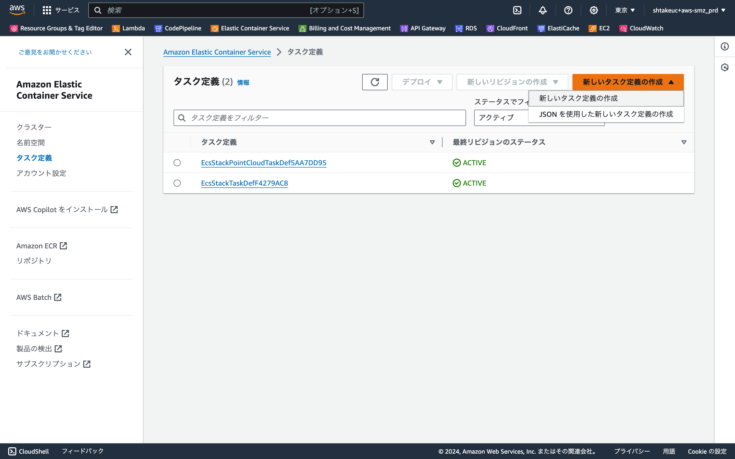Open EcsStackPointCloudTaskDef5AA7DD95 task definition link
The height and width of the screenshot is (459, 735).
point(264,163)
